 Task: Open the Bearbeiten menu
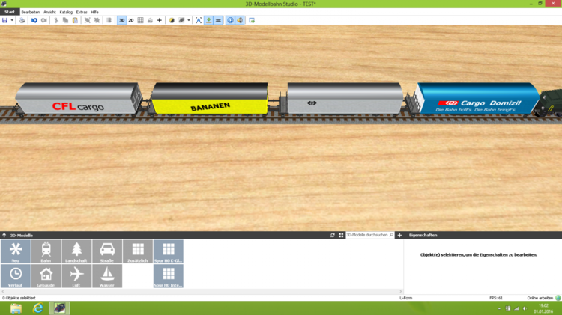31,12
